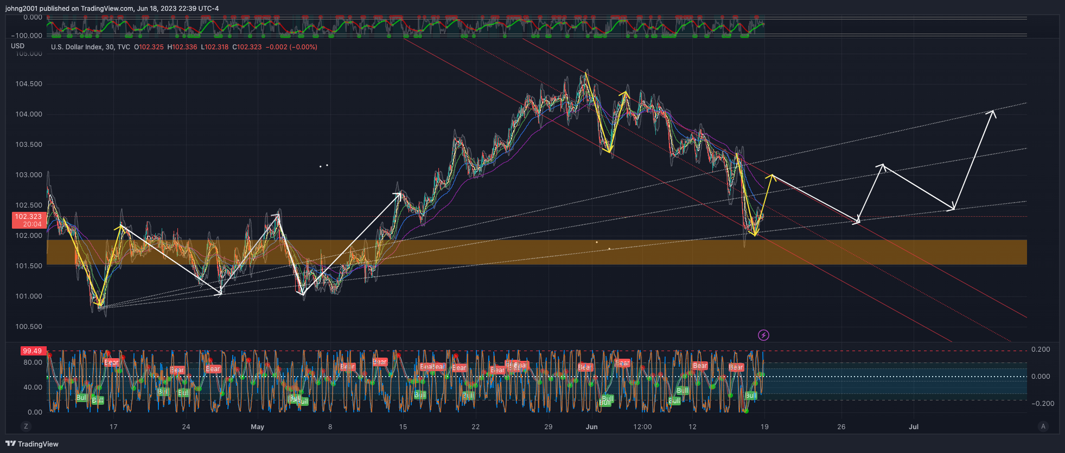Click the red 102.323 current price tag
This screenshot has width=1065, height=453.
(29, 220)
